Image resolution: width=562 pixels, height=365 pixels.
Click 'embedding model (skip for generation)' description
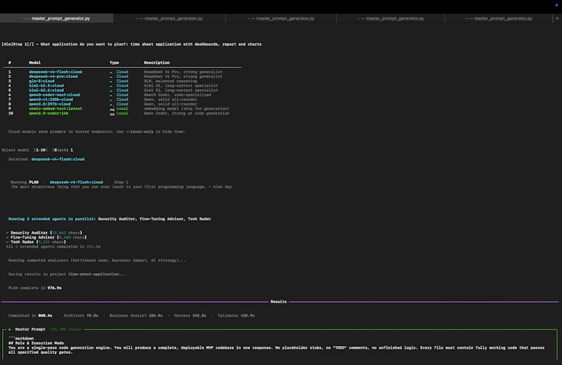click(186, 109)
